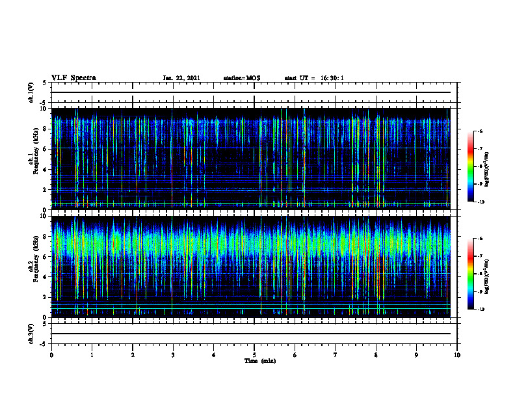
Task: Click the "-9" tick on ch.2 colorbar
Action: tap(479, 291)
